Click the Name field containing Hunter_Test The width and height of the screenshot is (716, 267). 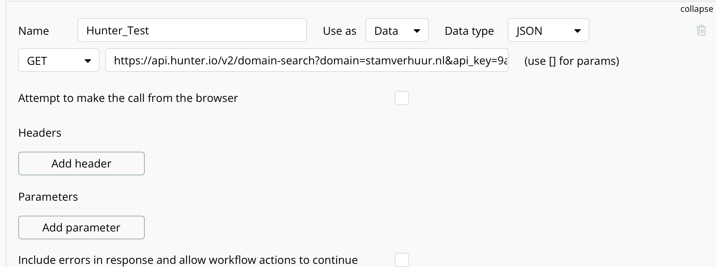tap(192, 30)
